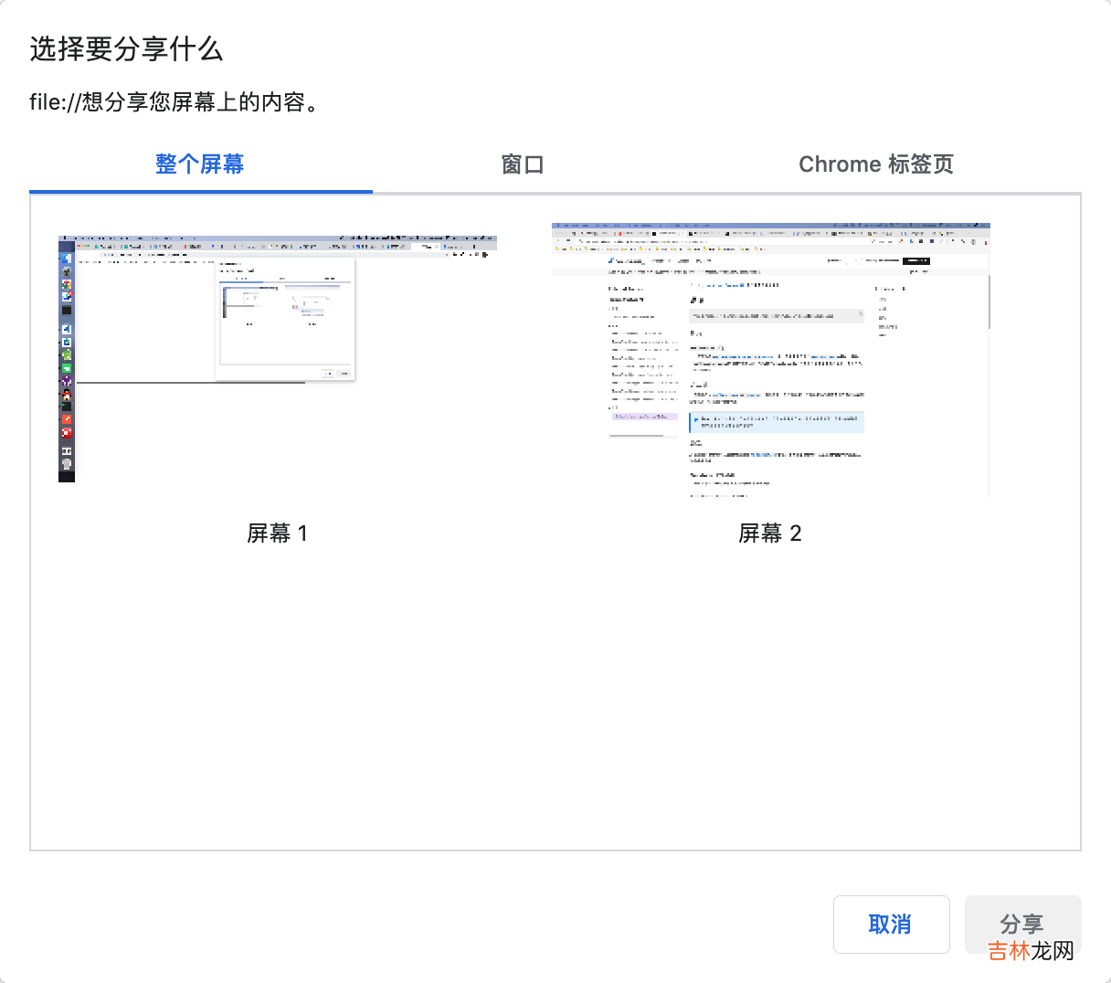The image size is (1111, 983).
Task: Click the purple highlighted sidebar item in 屏幕 2 preview
Action: 643,416
